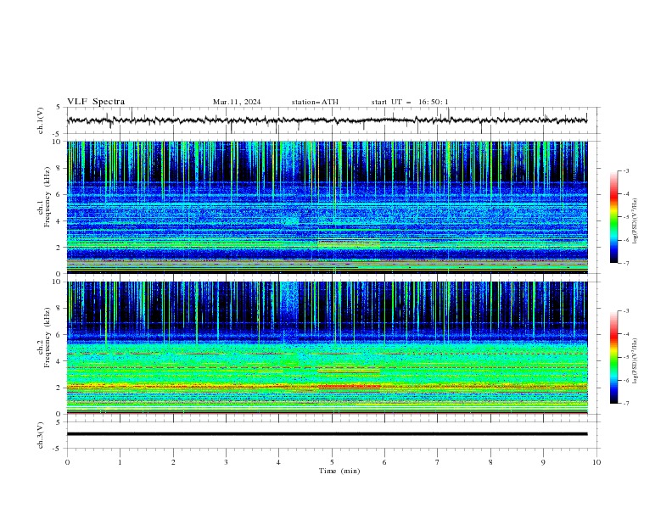Click the ch.1 spectrogram colorbar

[613, 217]
